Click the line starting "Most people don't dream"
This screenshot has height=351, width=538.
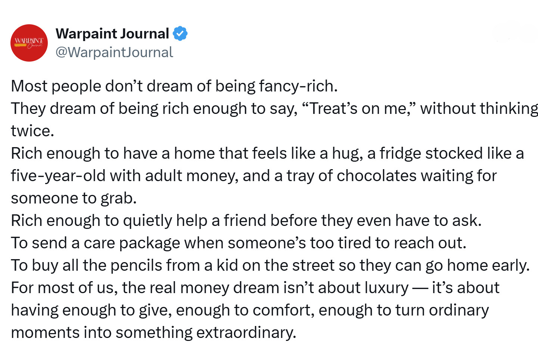pyautogui.click(x=174, y=86)
